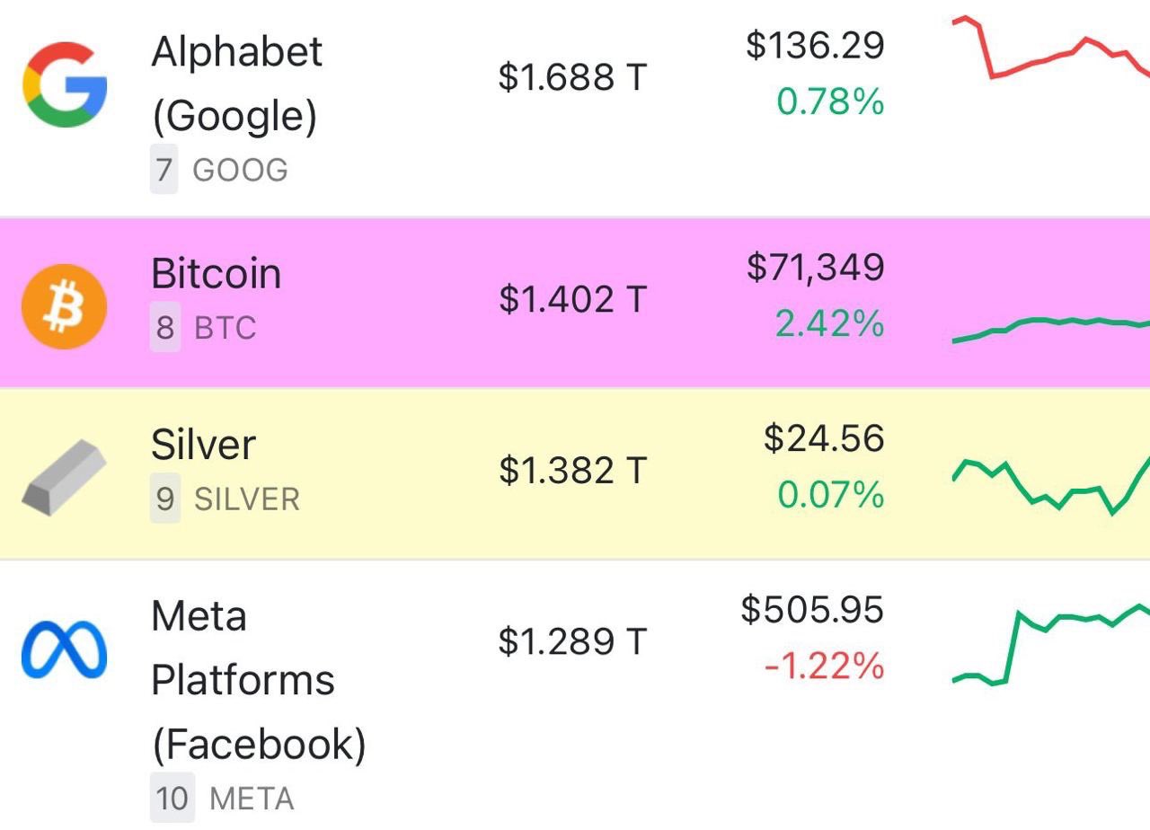Click Silver's $24.56 price value
Screen dimensions: 1150x830
click(824, 438)
